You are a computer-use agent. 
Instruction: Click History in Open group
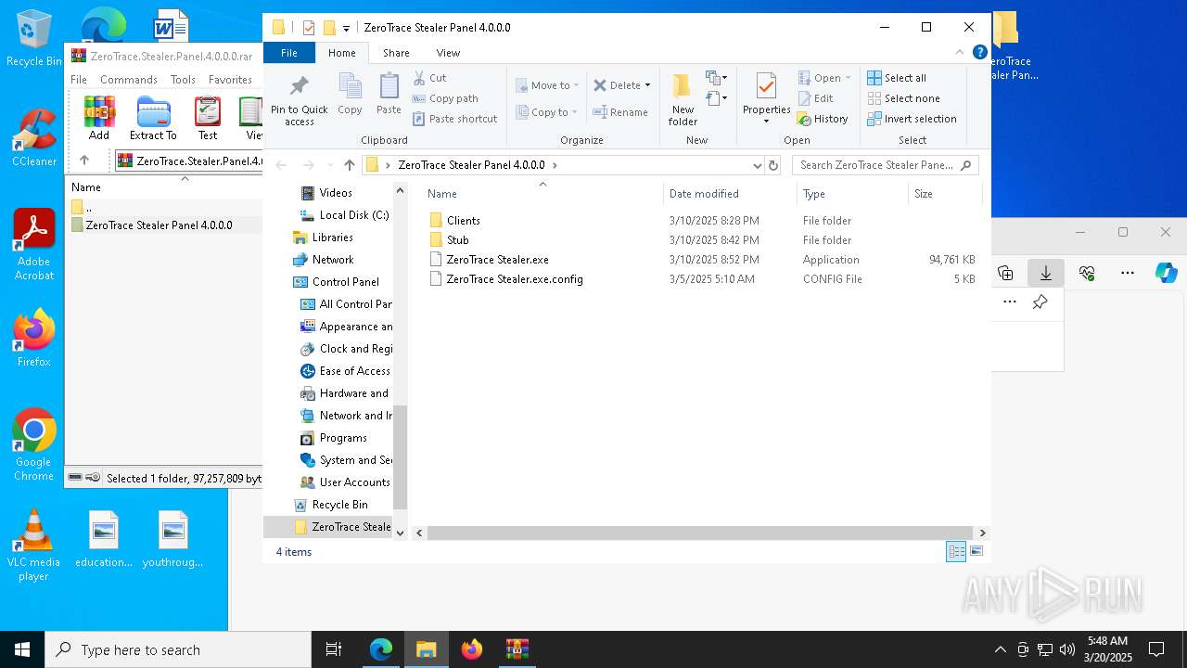coord(823,119)
